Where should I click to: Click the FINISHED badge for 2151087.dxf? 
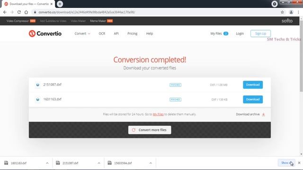pos(175,85)
